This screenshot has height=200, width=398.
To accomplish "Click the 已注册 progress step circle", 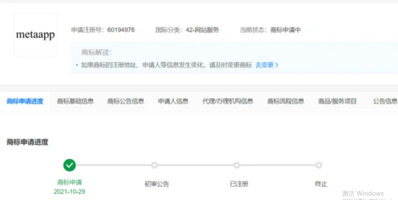I will (237, 165).
